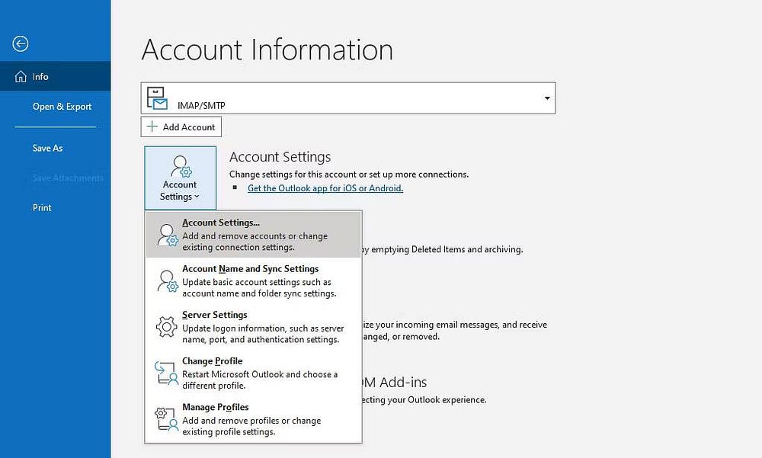Click the Server Settings gear icon

pos(167,327)
